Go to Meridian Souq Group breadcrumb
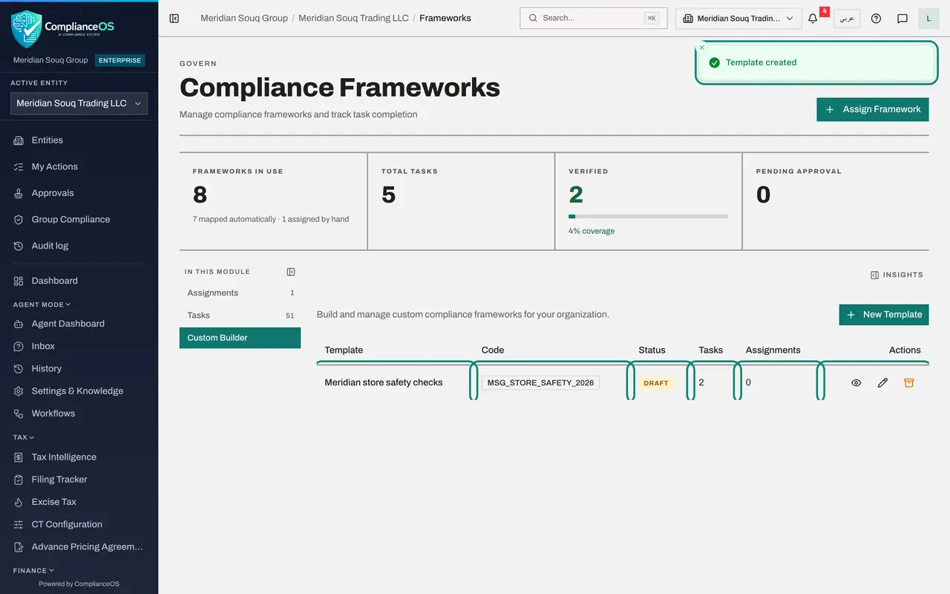 244,18
